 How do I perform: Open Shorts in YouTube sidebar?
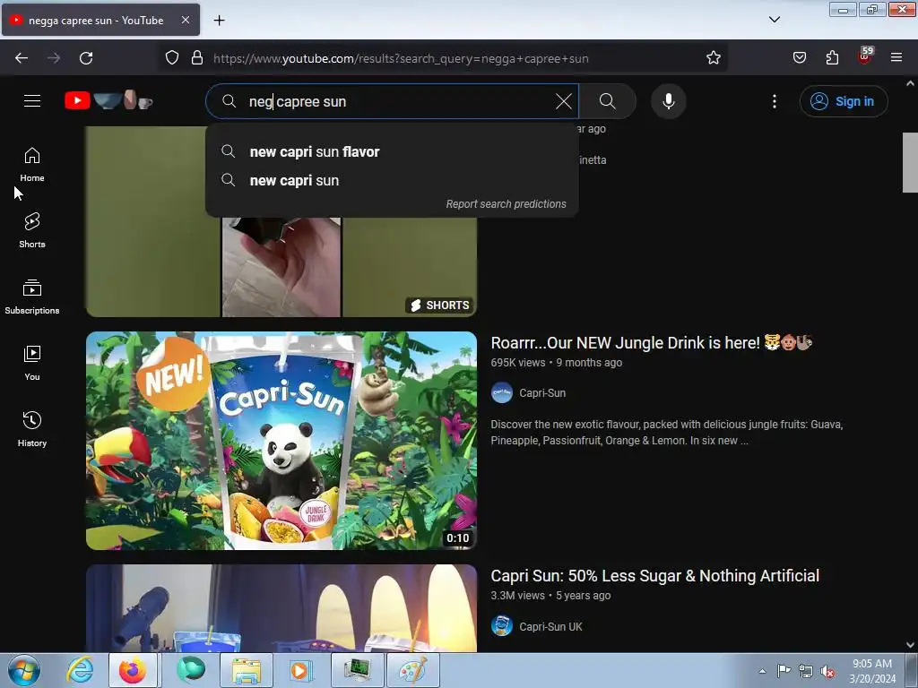[32, 230]
